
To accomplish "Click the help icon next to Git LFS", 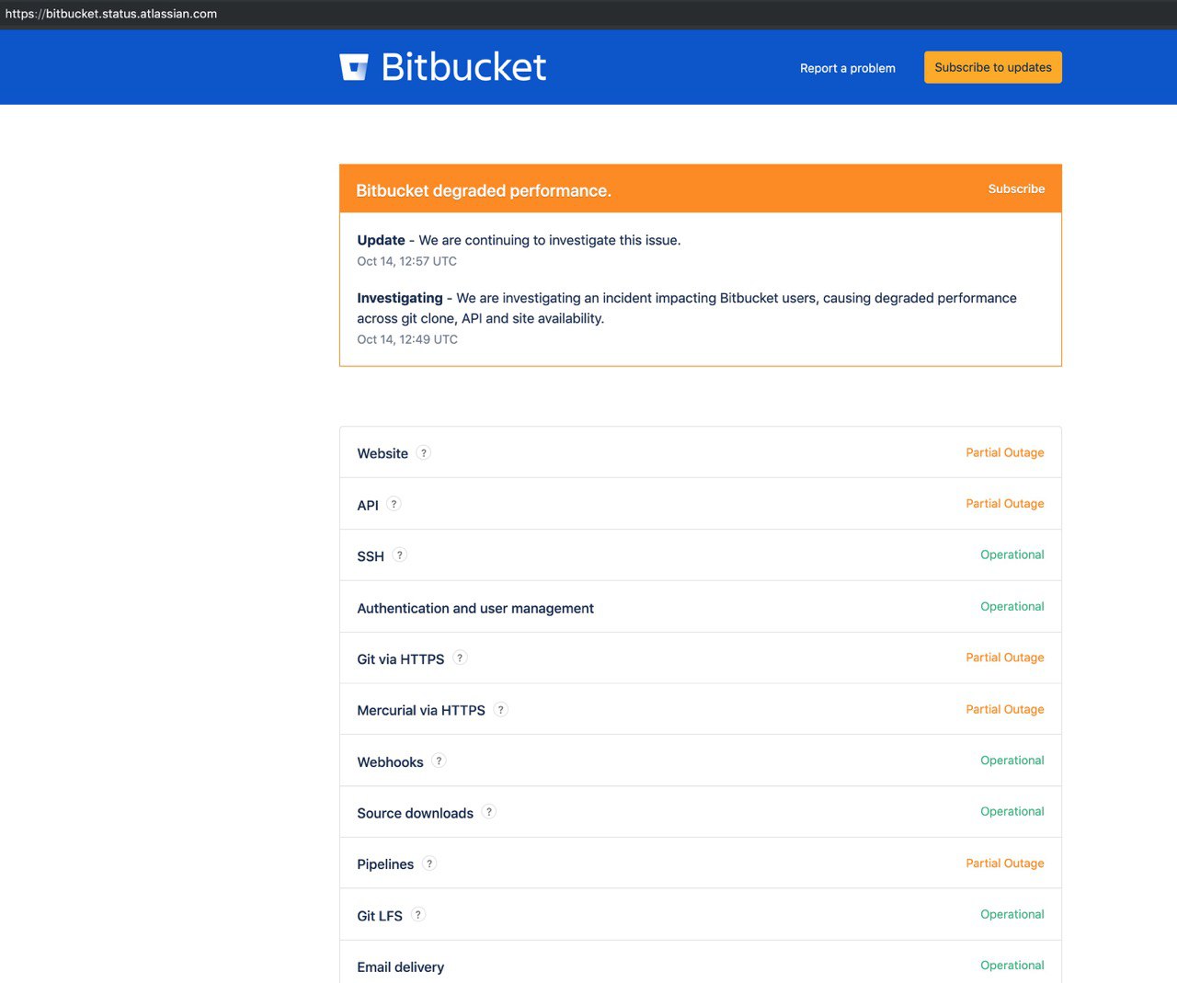I will pos(417,915).
